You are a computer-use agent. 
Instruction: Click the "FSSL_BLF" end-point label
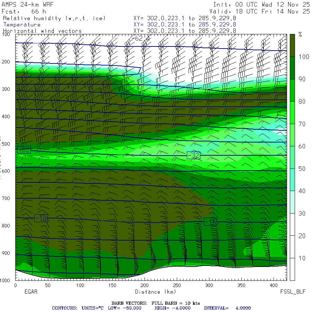(x=293, y=292)
